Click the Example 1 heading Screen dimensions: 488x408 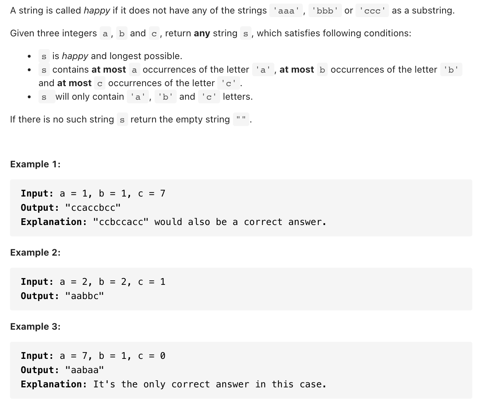(35, 164)
